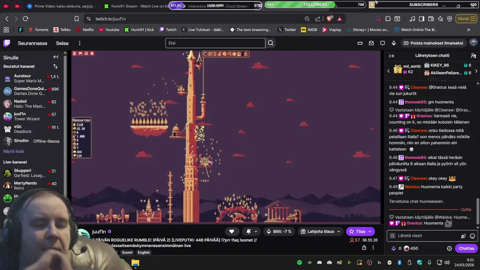Click the Bits balance icon in chat
Viewport: 480px width, 270px height.
tap(394, 248)
